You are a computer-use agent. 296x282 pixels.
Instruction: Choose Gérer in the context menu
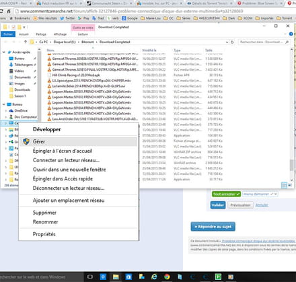pos(78,141)
